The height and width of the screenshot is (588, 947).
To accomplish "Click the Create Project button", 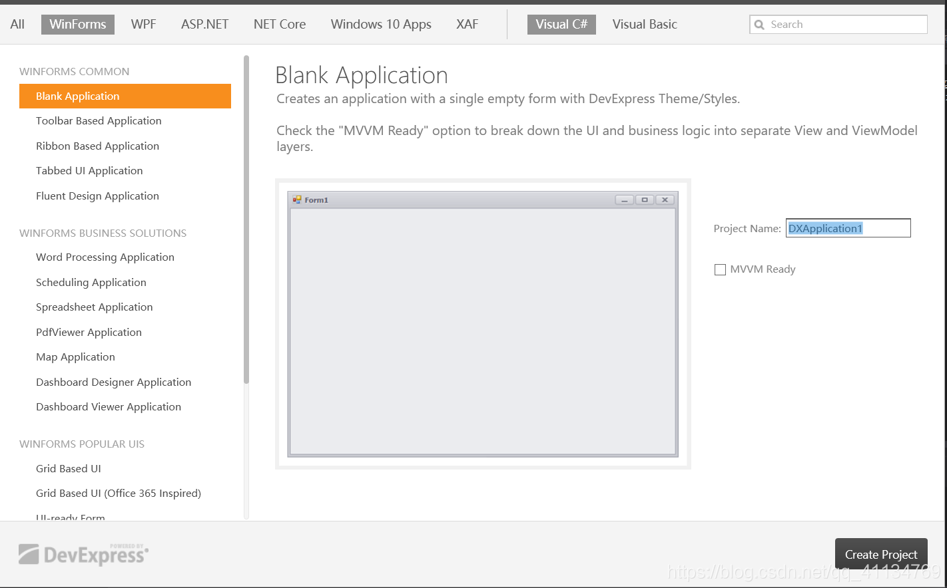I will tap(881, 554).
